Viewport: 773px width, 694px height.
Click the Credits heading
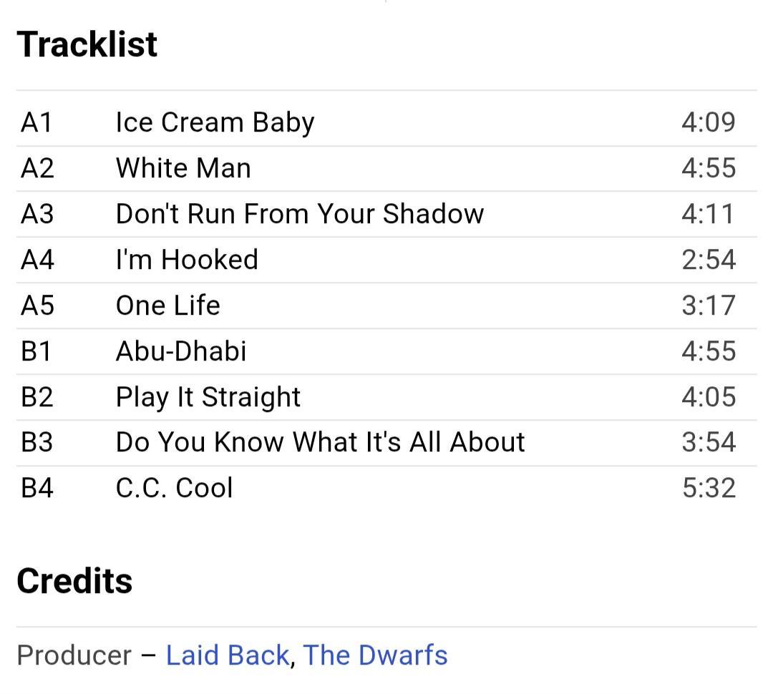click(74, 581)
